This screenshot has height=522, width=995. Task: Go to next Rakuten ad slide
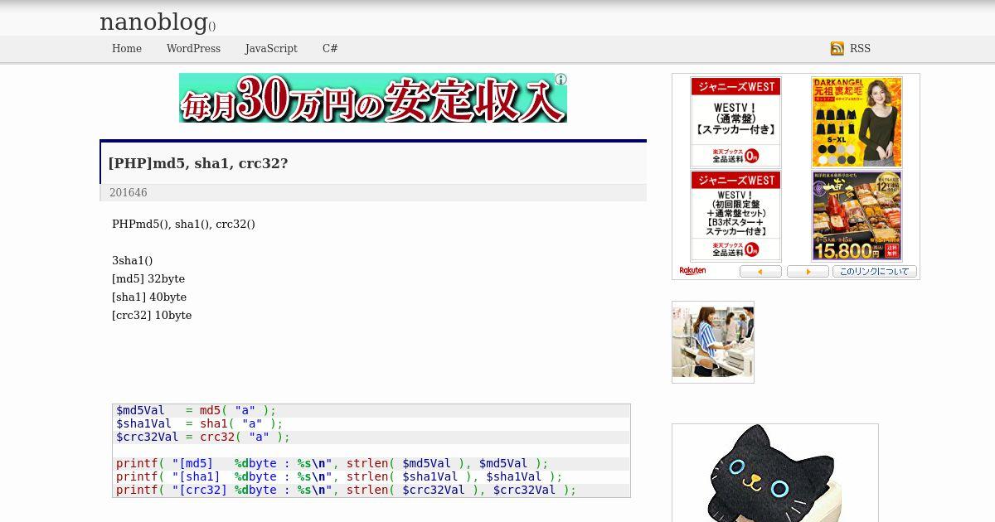[808, 272]
